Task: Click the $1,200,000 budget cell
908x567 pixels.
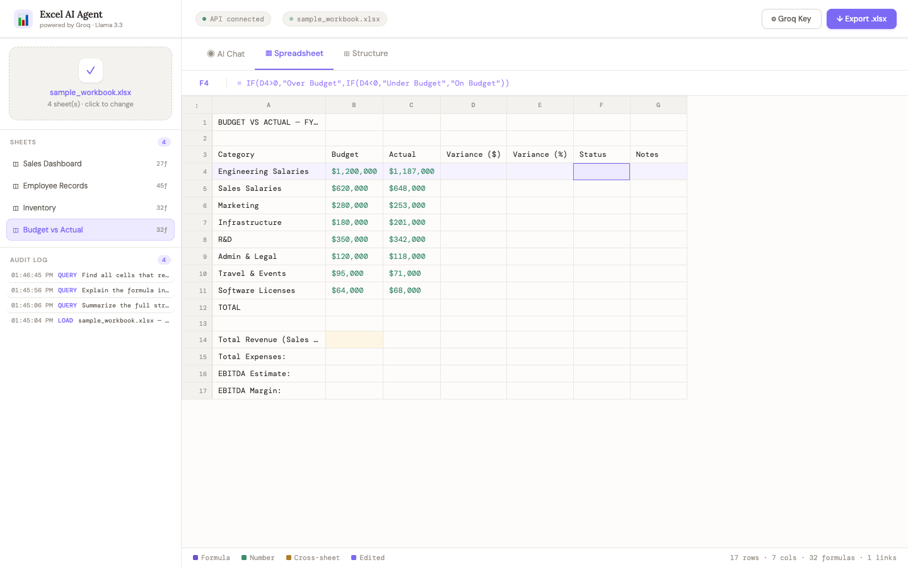Action: pyautogui.click(x=354, y=171)
